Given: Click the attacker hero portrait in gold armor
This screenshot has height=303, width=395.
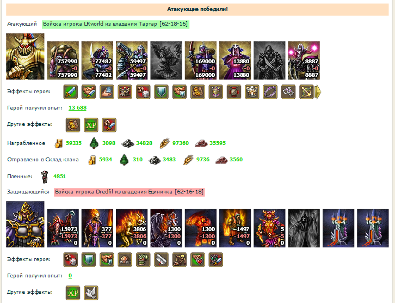Looking at the screenshot, I should point(25,57).
